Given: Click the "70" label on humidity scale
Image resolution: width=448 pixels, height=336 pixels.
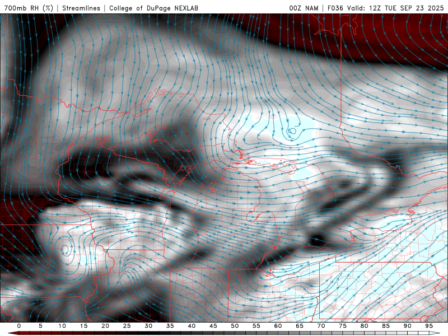Looking at the screenshot, I should 321,326.
